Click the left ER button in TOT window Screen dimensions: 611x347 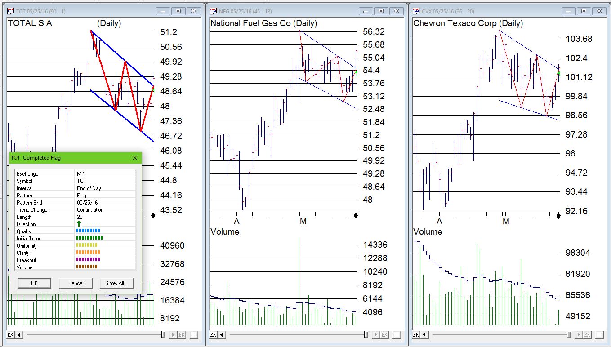click(10, 335)
